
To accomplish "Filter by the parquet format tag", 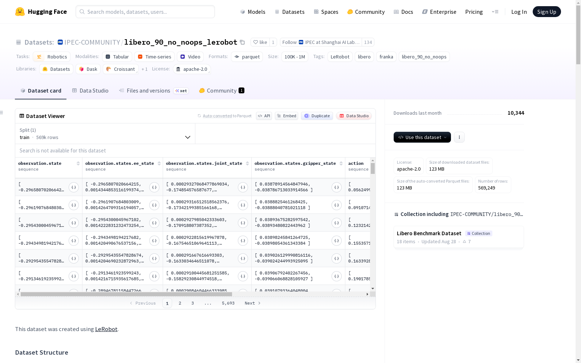I will [x=247, y=57].
